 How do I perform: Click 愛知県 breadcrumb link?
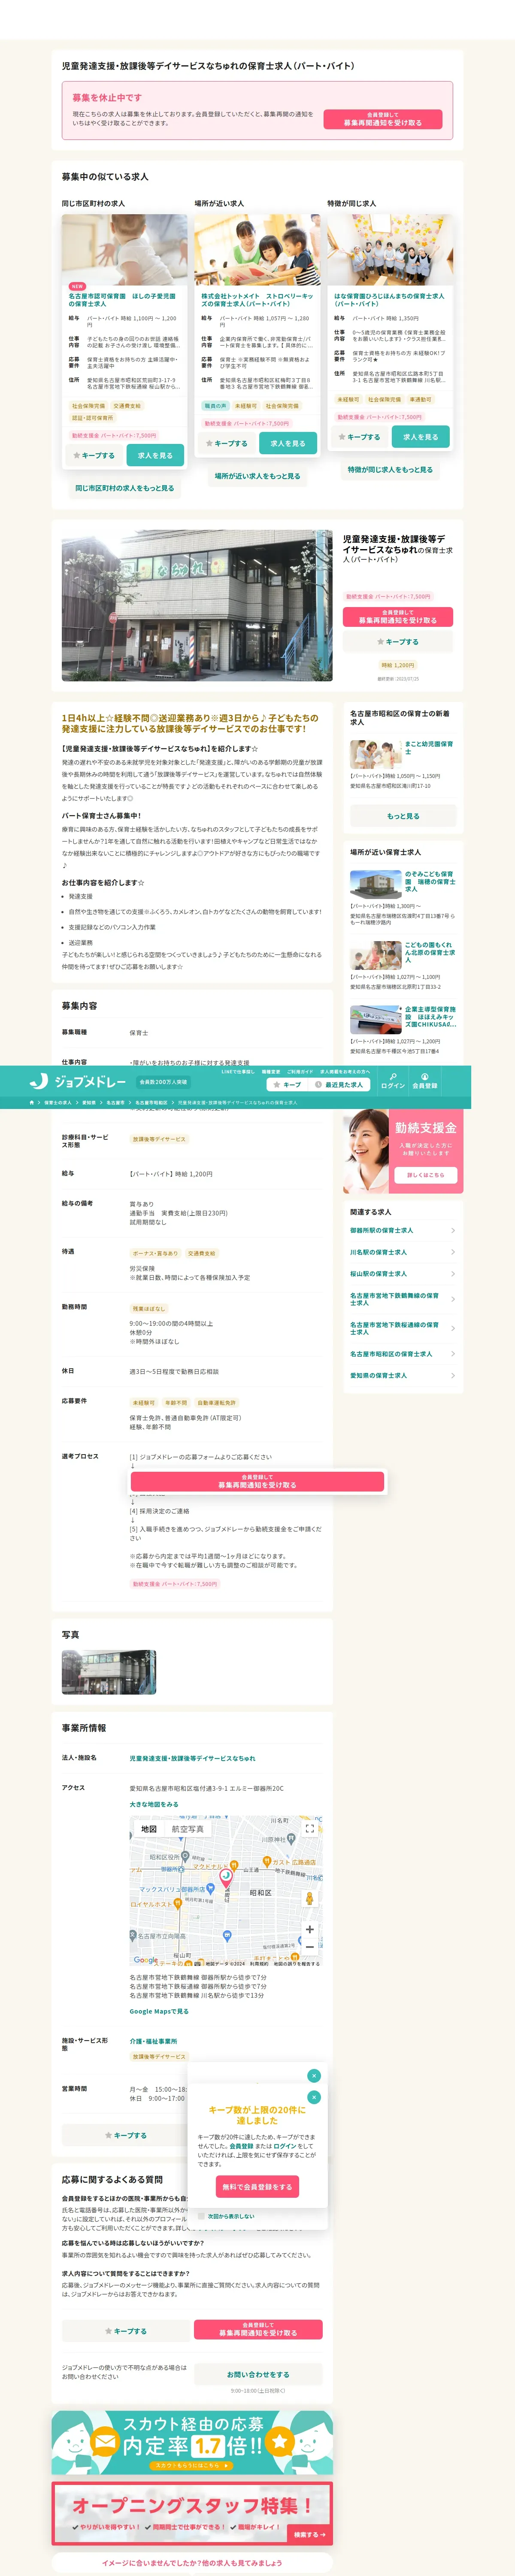pos(89,1102)
